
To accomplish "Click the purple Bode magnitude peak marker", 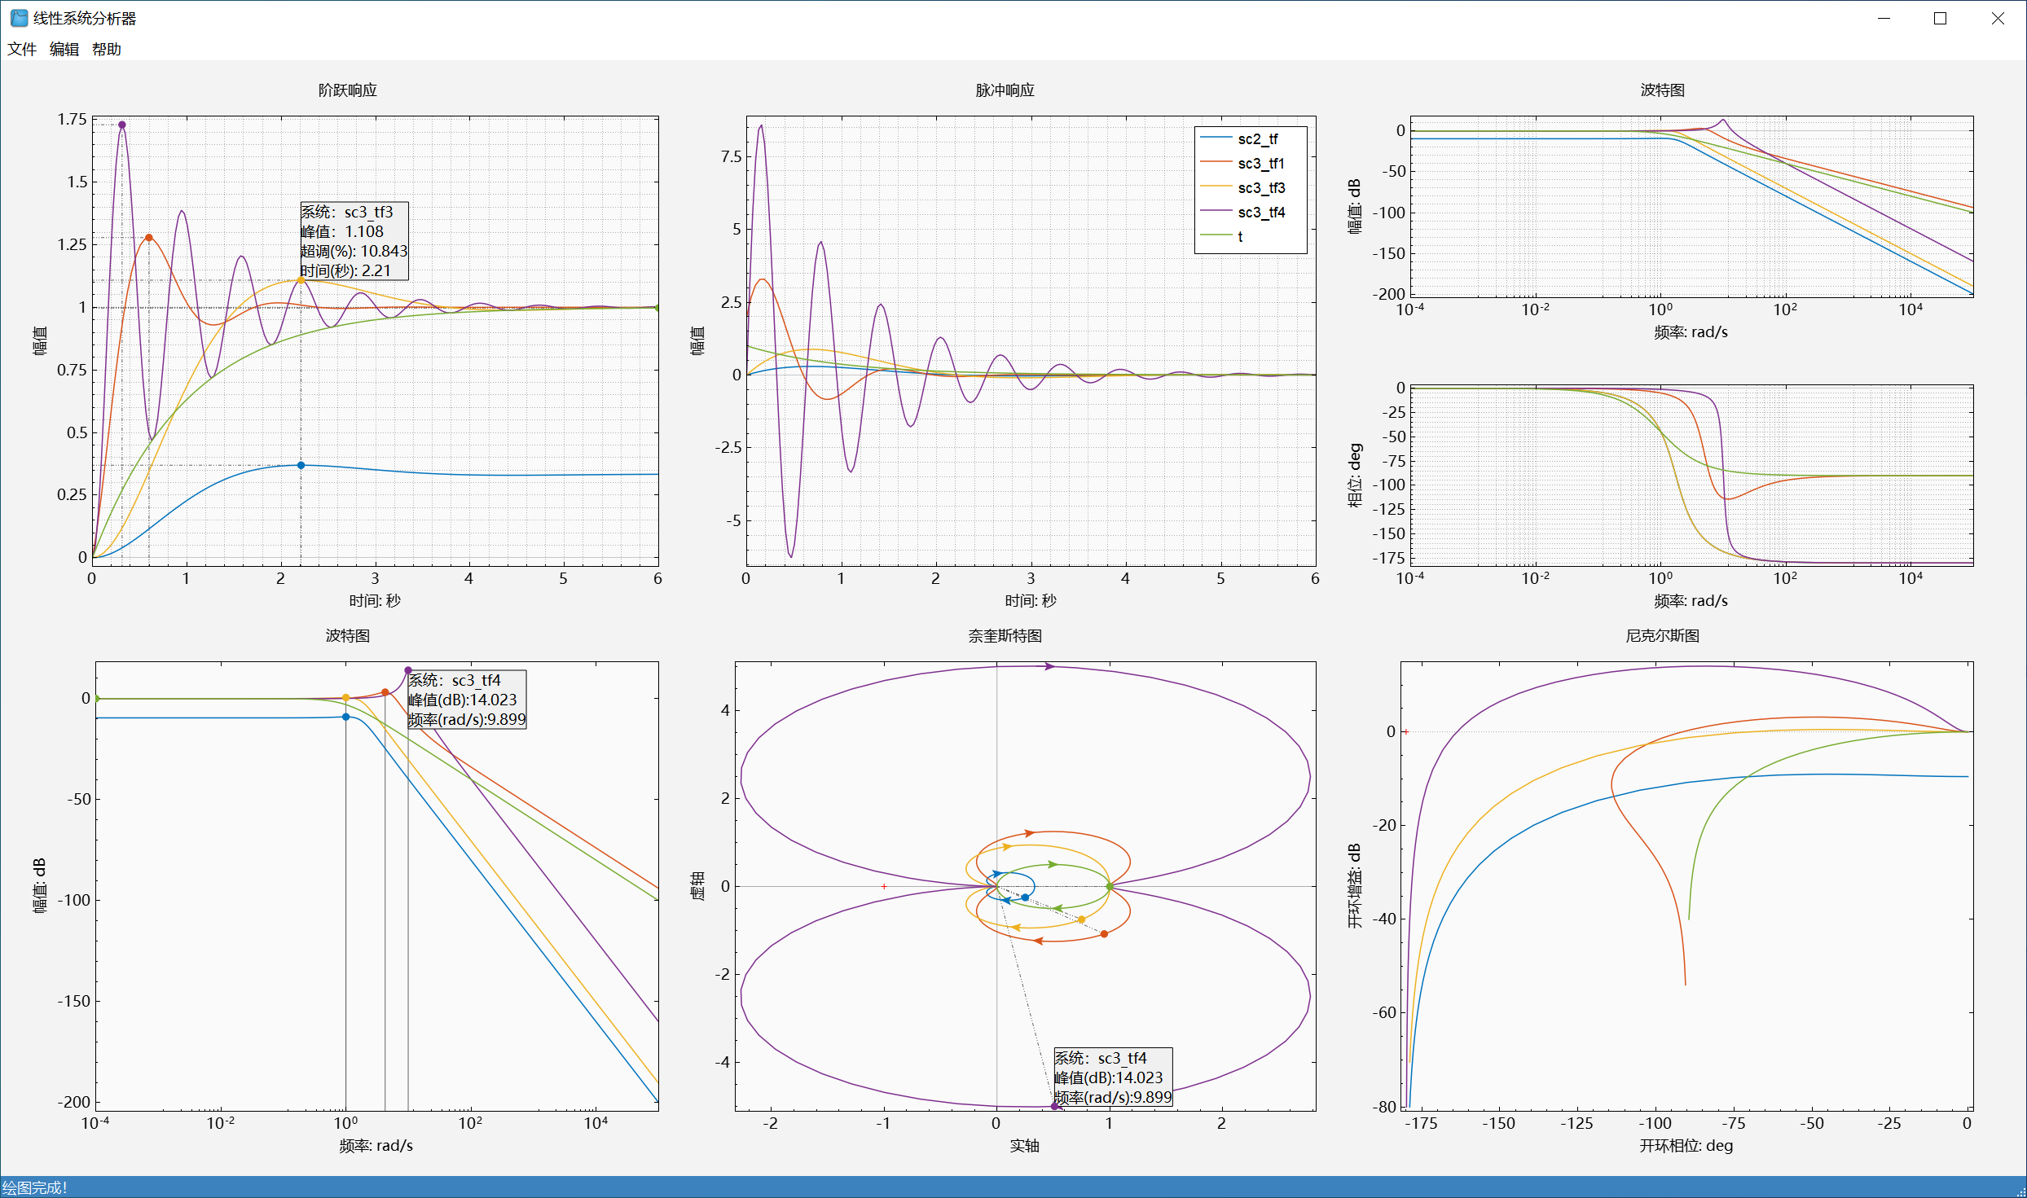I will click(408, 670).
